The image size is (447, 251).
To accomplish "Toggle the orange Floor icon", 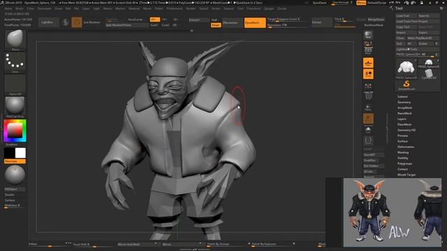I will 368,63.
